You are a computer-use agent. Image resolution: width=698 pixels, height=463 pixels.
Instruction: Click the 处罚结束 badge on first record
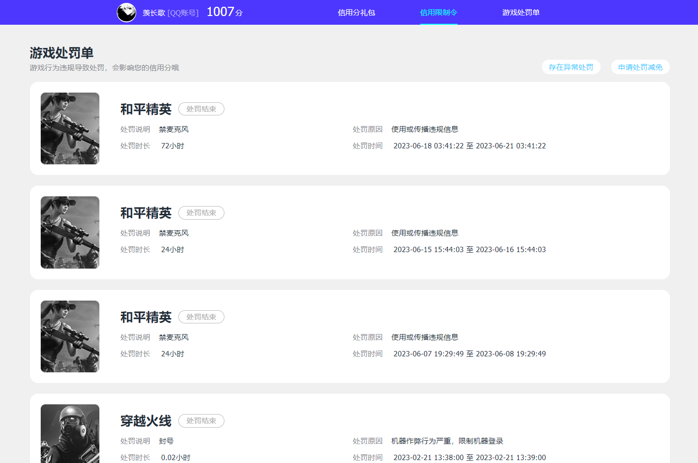click(201, 109)
